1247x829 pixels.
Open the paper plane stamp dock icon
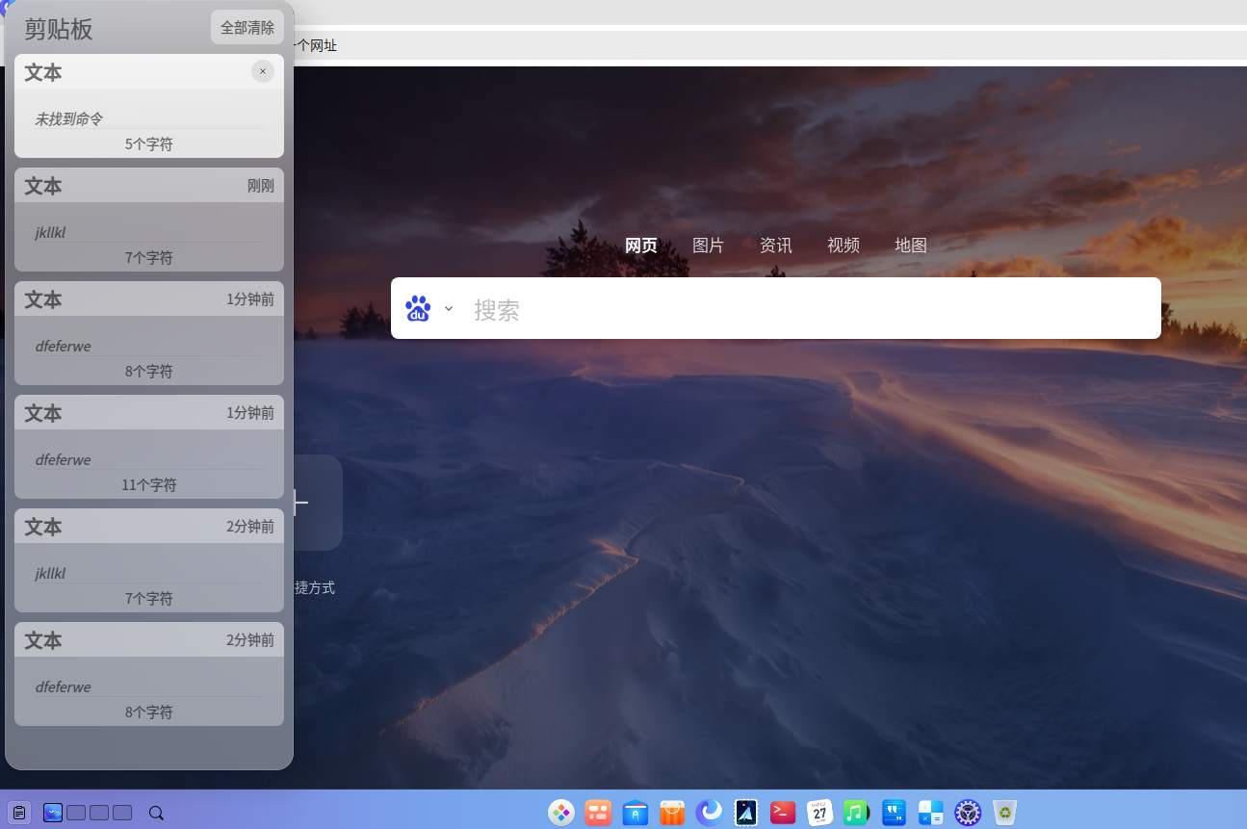click(x=745, y=813)
